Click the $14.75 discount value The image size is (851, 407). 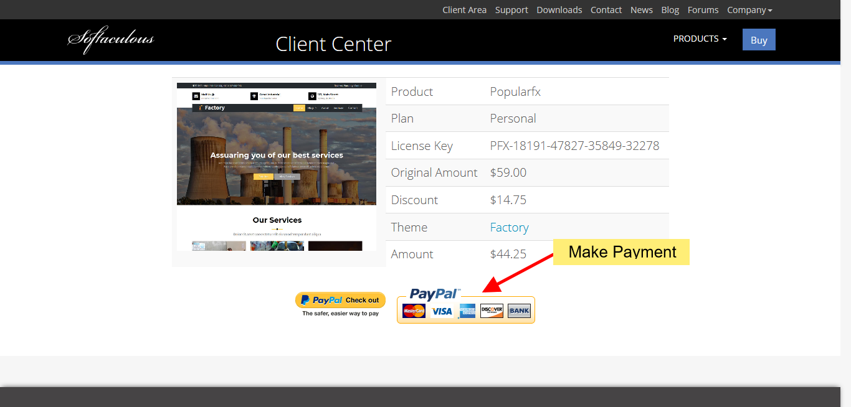click(508, 200)
